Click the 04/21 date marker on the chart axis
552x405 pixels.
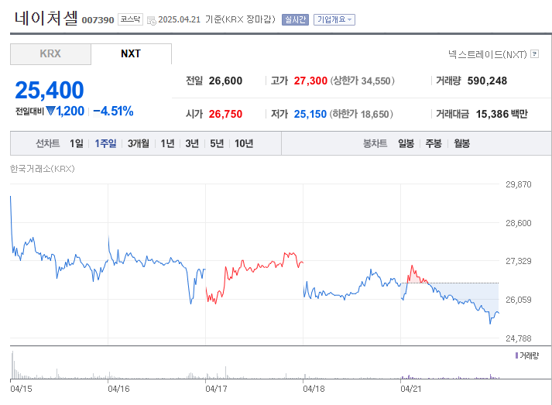(x=411, y=389)
